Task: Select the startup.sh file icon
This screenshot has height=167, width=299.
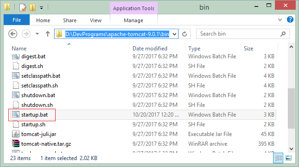Action: [16, 124]
